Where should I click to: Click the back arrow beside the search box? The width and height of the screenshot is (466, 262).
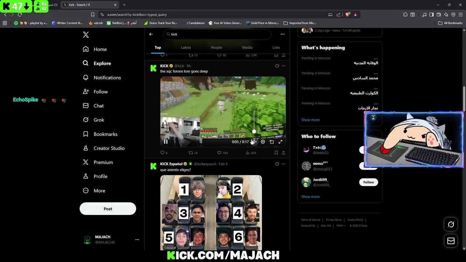click(151, 34)
